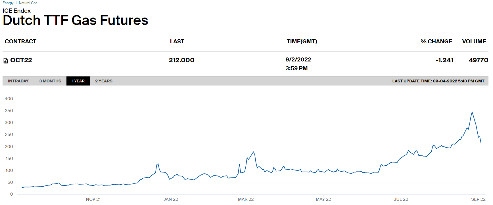
Task: Click the chart peak near 350
Action: (x=472, y=112)
